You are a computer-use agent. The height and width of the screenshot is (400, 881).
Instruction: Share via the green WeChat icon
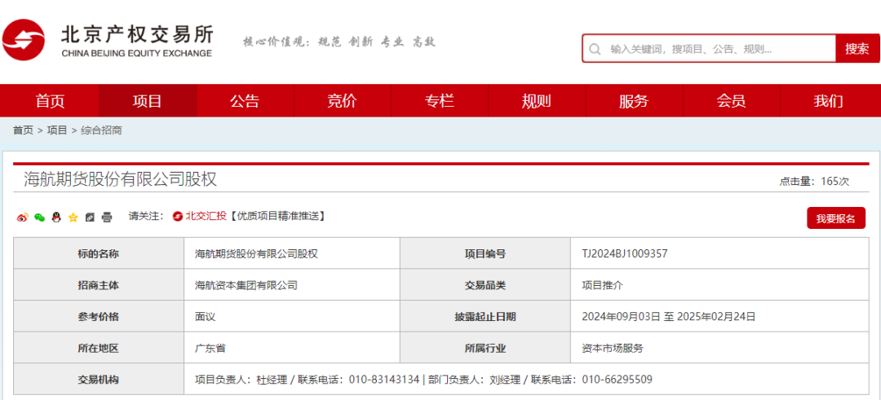[39, 218]
